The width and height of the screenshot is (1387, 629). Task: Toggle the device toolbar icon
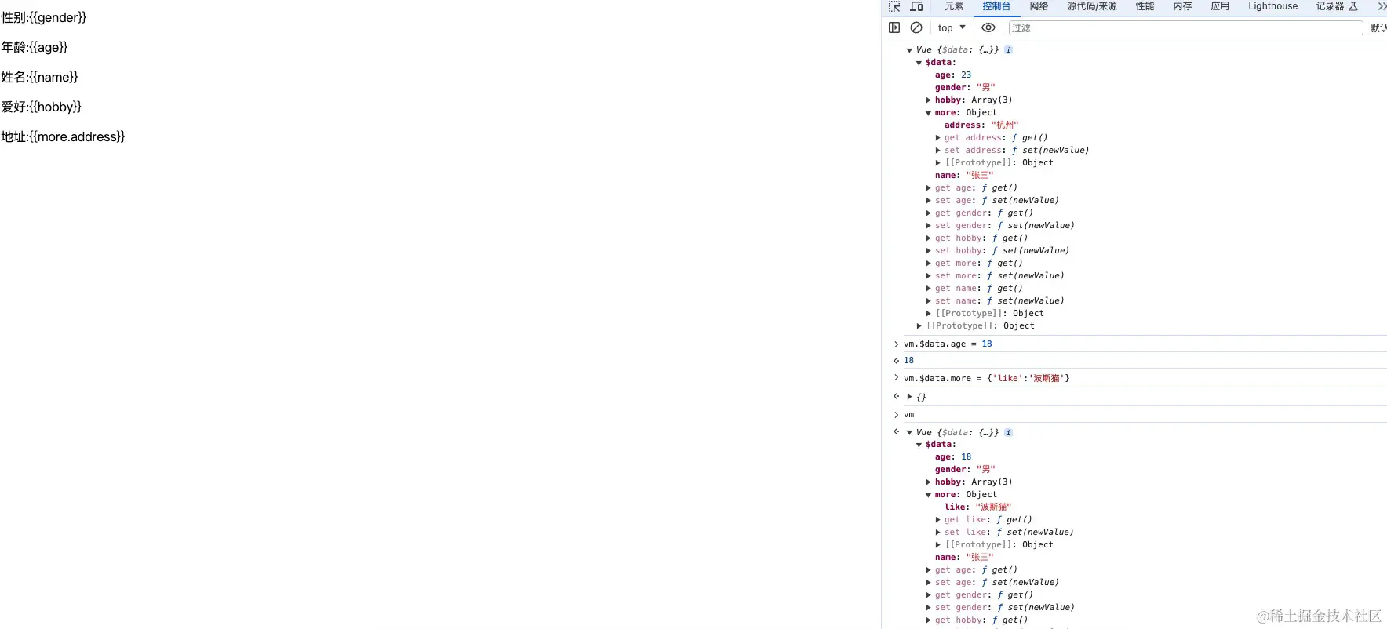tap(916, 6)
